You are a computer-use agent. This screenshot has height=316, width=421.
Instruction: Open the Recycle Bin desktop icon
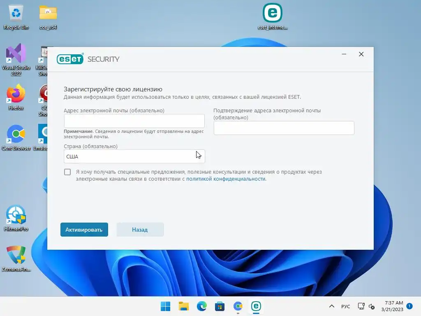coord(16,17)
